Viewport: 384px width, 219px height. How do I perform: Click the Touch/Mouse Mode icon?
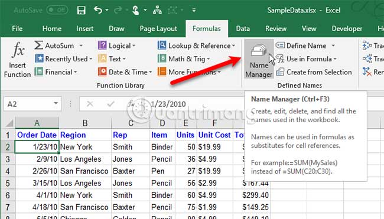pyautogui.click(x=135, y=10)
